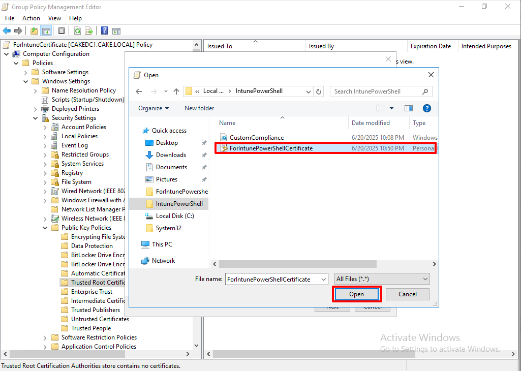Go back in the Open dialog

(x=139, y=91)
